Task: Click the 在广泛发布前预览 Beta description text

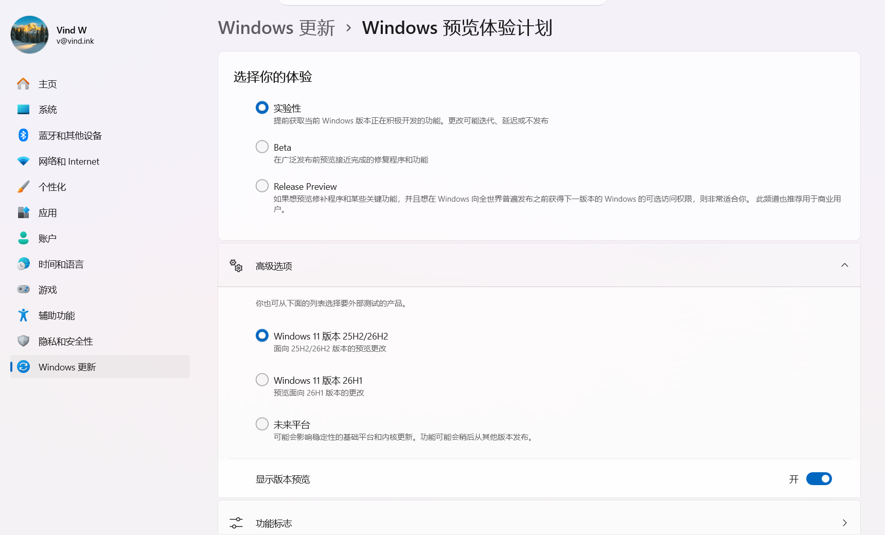Action: (351, 160)
